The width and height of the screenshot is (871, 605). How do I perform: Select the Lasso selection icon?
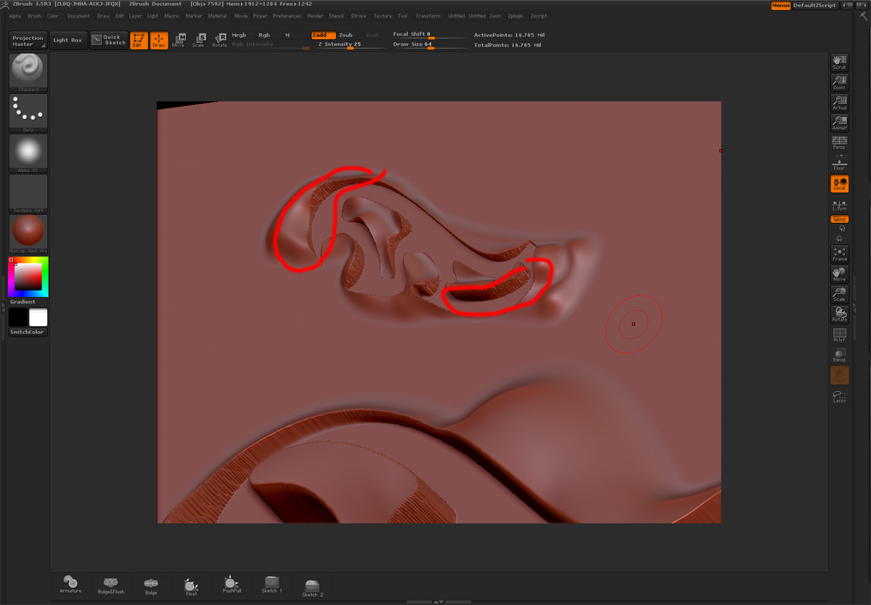point(839,396)
